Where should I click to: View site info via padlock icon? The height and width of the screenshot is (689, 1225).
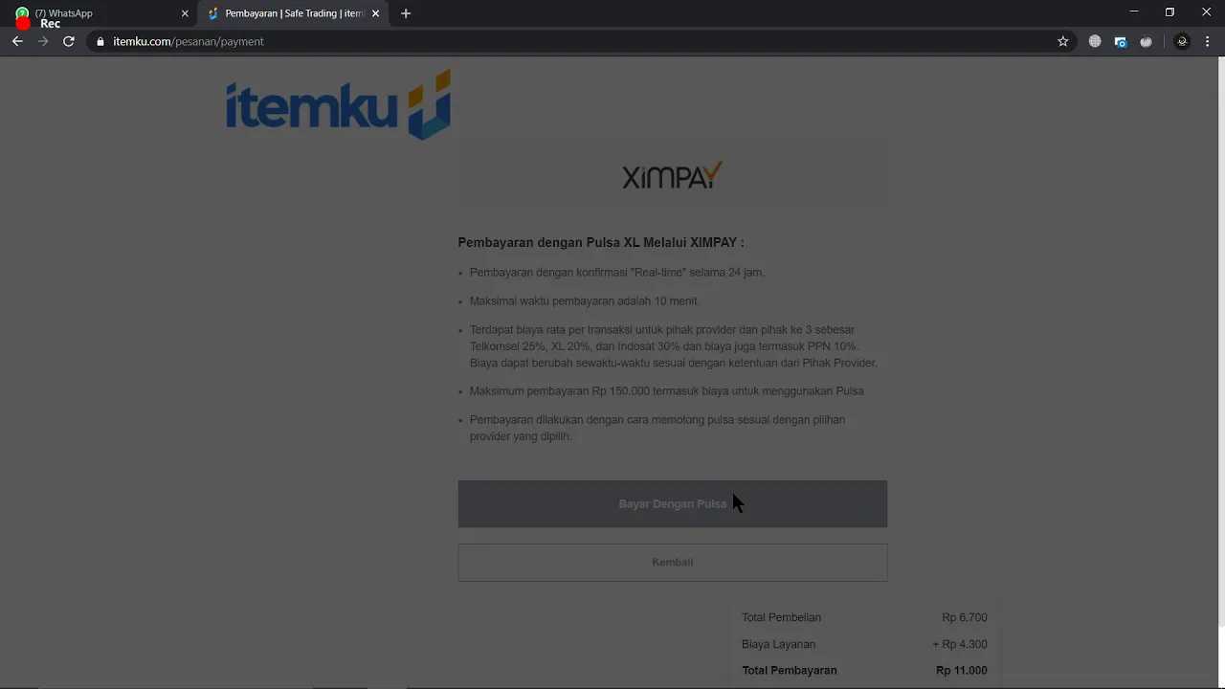[x=100, y=41]
